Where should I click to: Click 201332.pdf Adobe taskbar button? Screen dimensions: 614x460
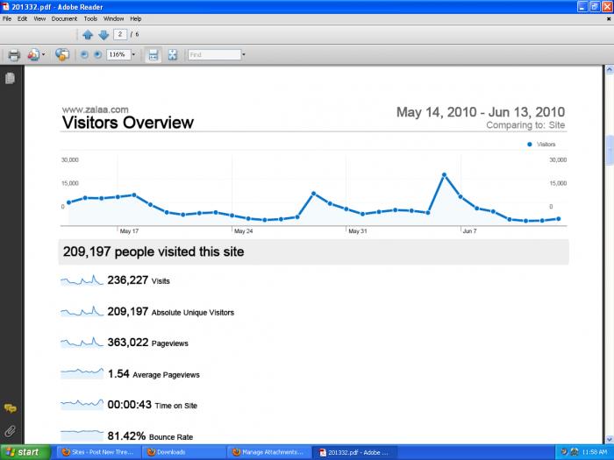pos(354,452)
